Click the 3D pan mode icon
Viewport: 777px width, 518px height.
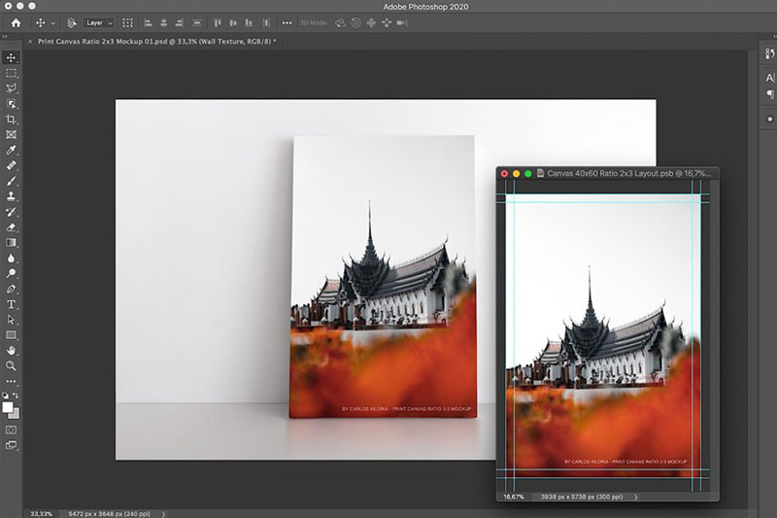point(371,22)
